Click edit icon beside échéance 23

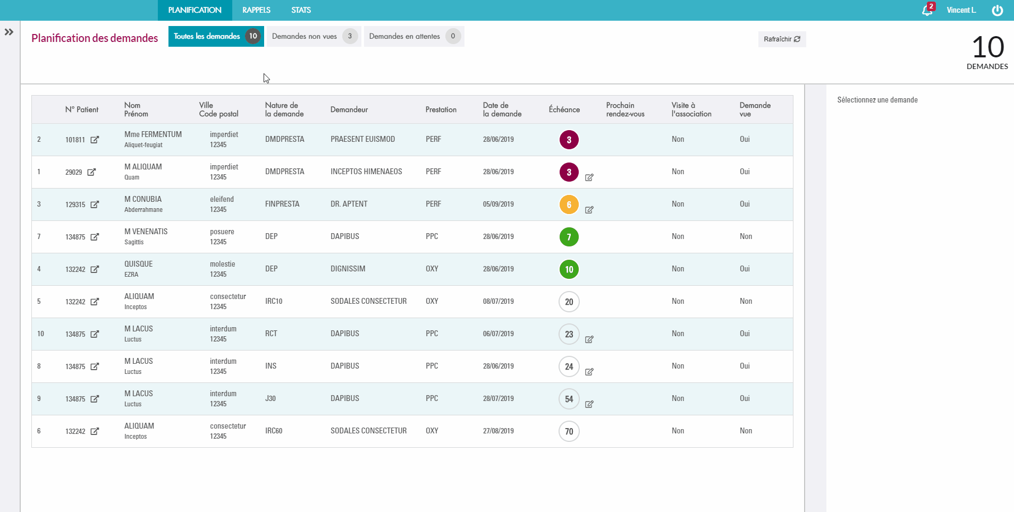(x=589, y=339)
